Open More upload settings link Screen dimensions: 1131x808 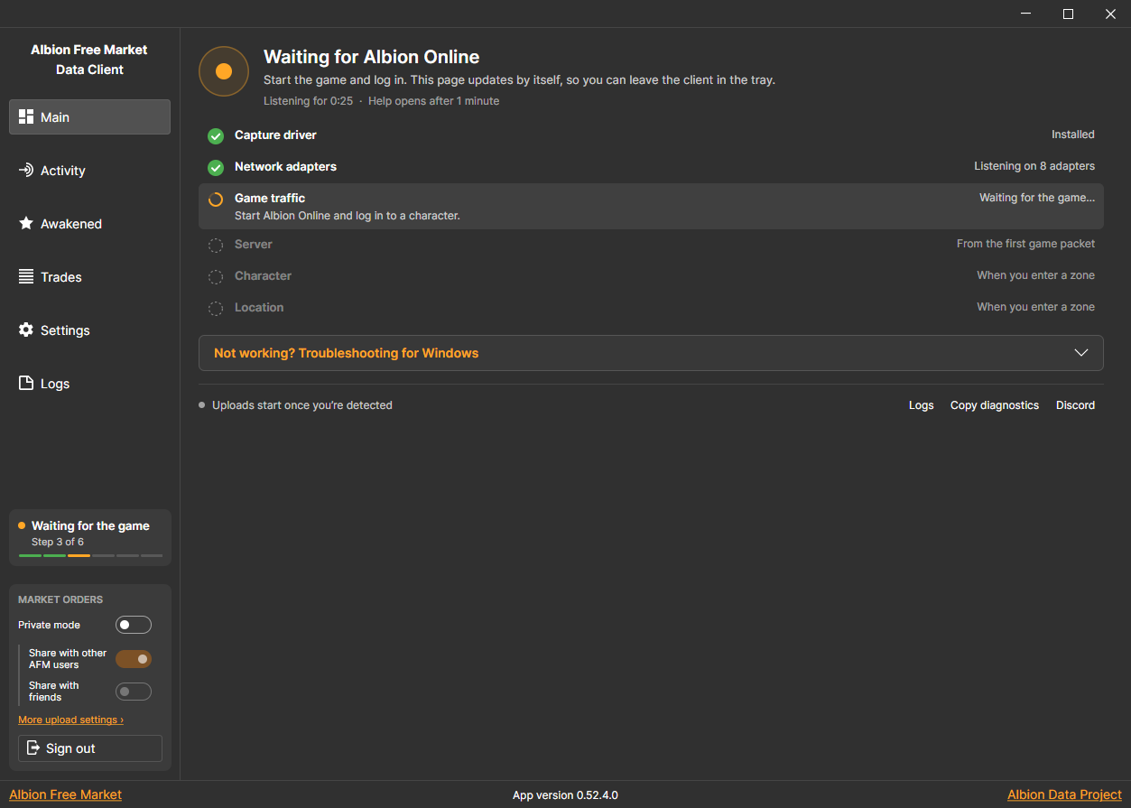[x=70, y=720]
